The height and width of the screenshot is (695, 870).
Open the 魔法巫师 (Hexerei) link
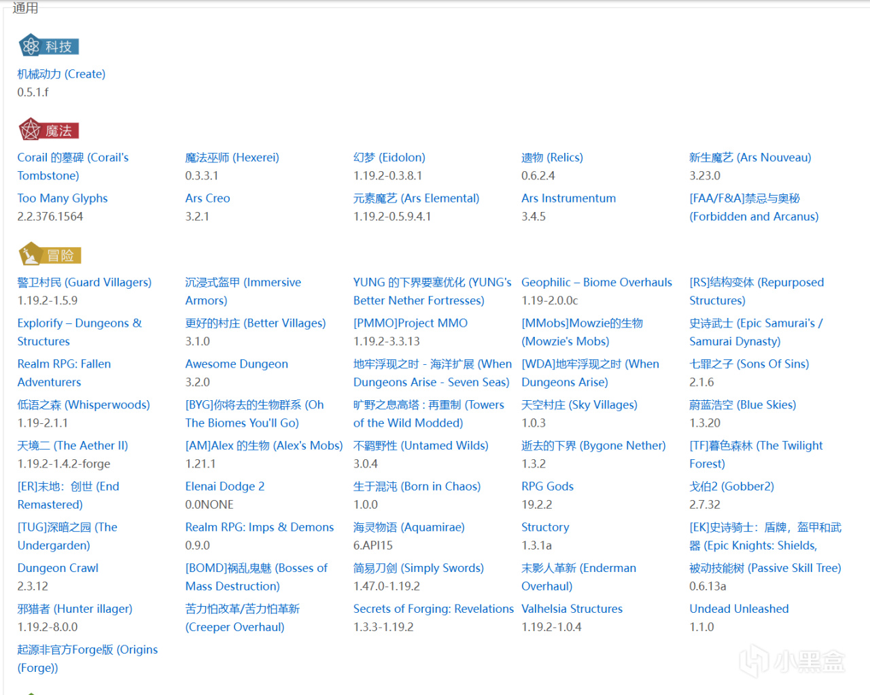pos(232,158)
